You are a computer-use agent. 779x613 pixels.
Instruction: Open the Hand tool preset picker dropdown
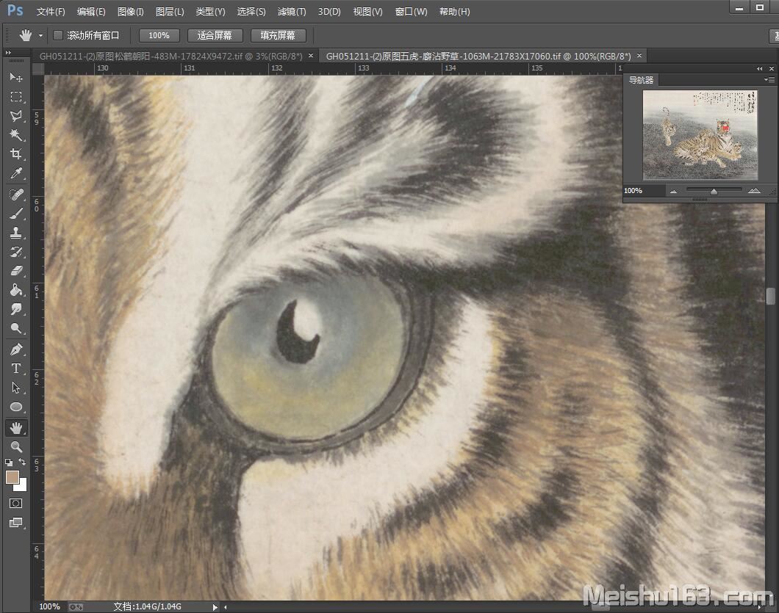[x=40, y=36]
